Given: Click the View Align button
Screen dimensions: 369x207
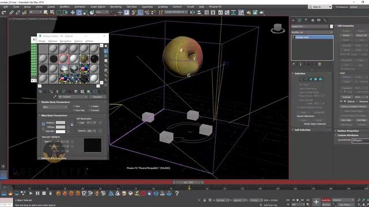Looking at the screenshot, I should click(346, 120).
